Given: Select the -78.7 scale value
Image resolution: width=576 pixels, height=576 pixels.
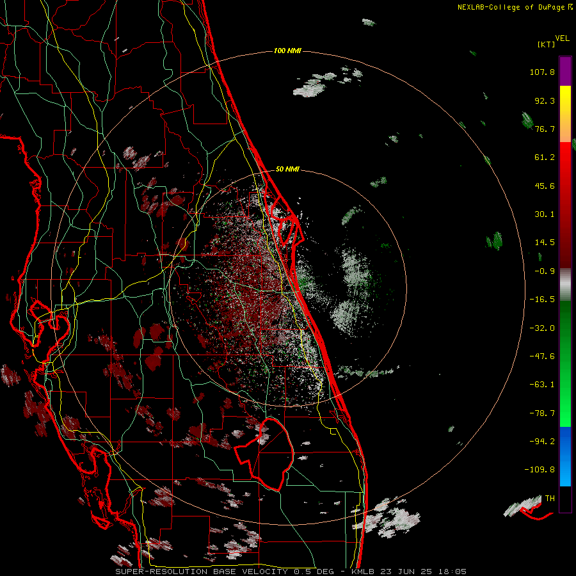Looking at the screenshot, I should tap(542, 413).
